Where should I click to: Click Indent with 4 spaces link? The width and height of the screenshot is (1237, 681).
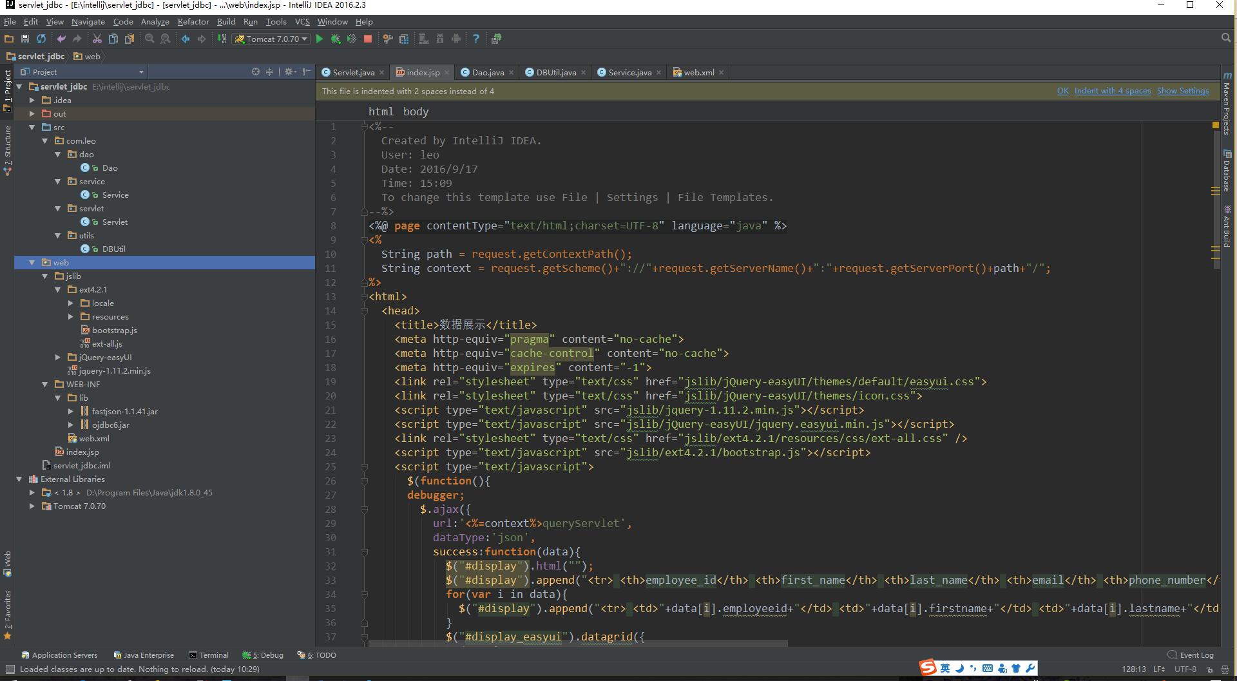[1113, 91]
